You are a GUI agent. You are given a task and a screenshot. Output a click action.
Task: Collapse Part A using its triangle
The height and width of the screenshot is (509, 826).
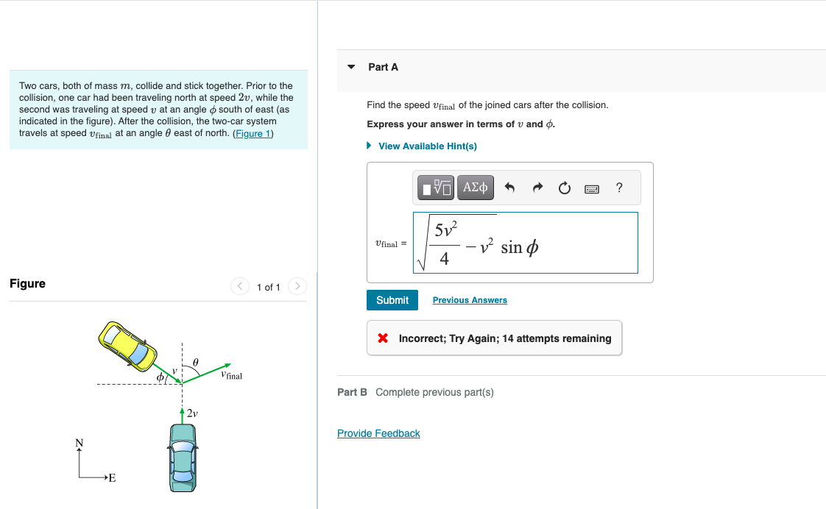[x=351, y=67]
